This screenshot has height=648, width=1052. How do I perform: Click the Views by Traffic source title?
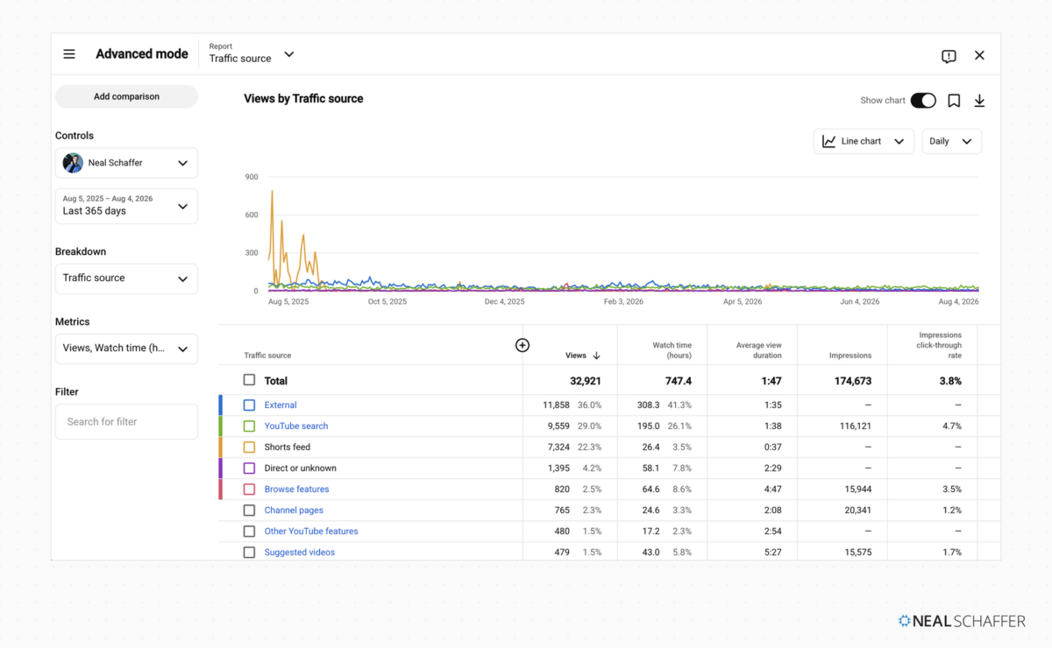(x=303, y=99)
